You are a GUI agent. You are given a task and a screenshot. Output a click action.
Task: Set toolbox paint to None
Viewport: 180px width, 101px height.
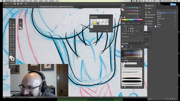tap(14, 62)
